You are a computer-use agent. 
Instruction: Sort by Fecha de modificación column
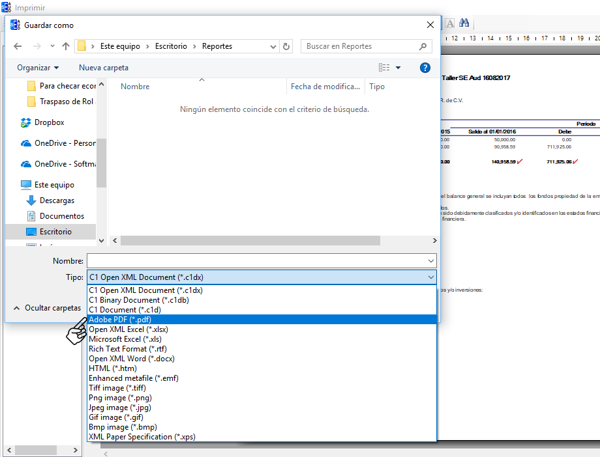coord(325,87)
